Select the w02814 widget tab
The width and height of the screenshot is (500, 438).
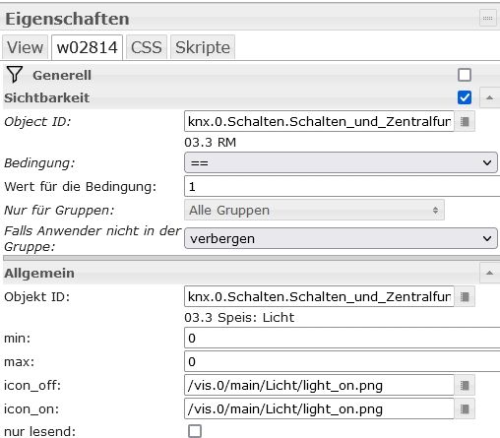pyautogui.click(x=88, y=47)
